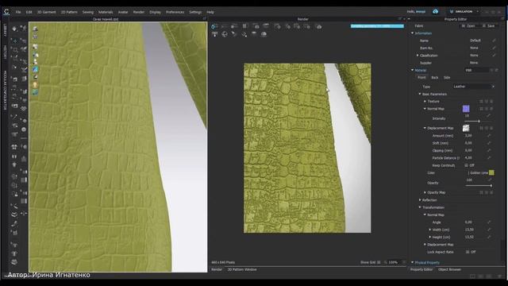
Task: Collapse the Material section
Action: coord(413,70)
